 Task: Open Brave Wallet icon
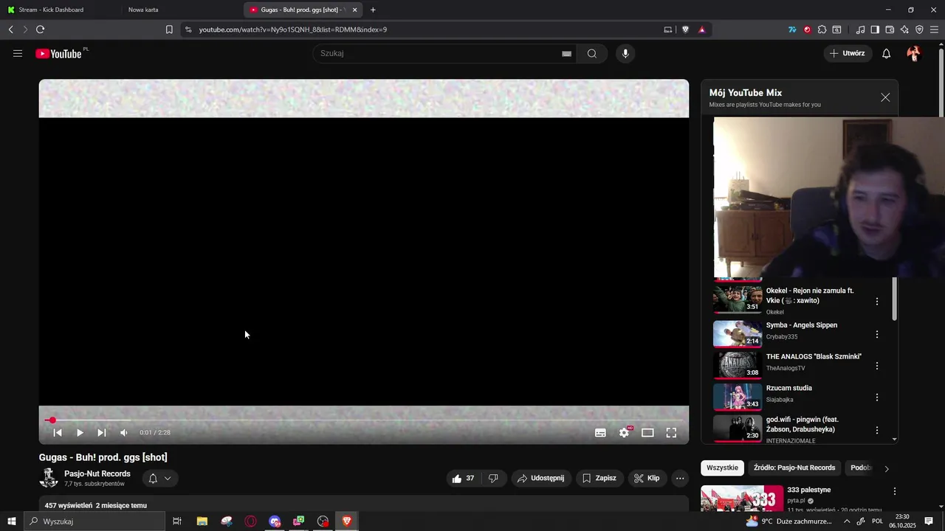pyautogui.click(x=890, y=29)
